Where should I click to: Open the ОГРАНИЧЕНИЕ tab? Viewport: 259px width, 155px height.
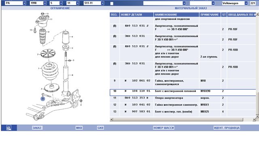click(60, 8)
